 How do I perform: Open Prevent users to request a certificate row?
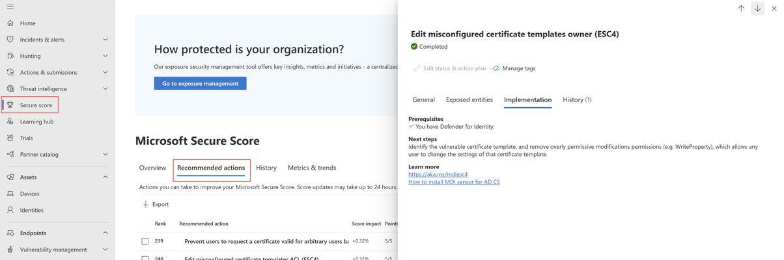coord(266,241)
